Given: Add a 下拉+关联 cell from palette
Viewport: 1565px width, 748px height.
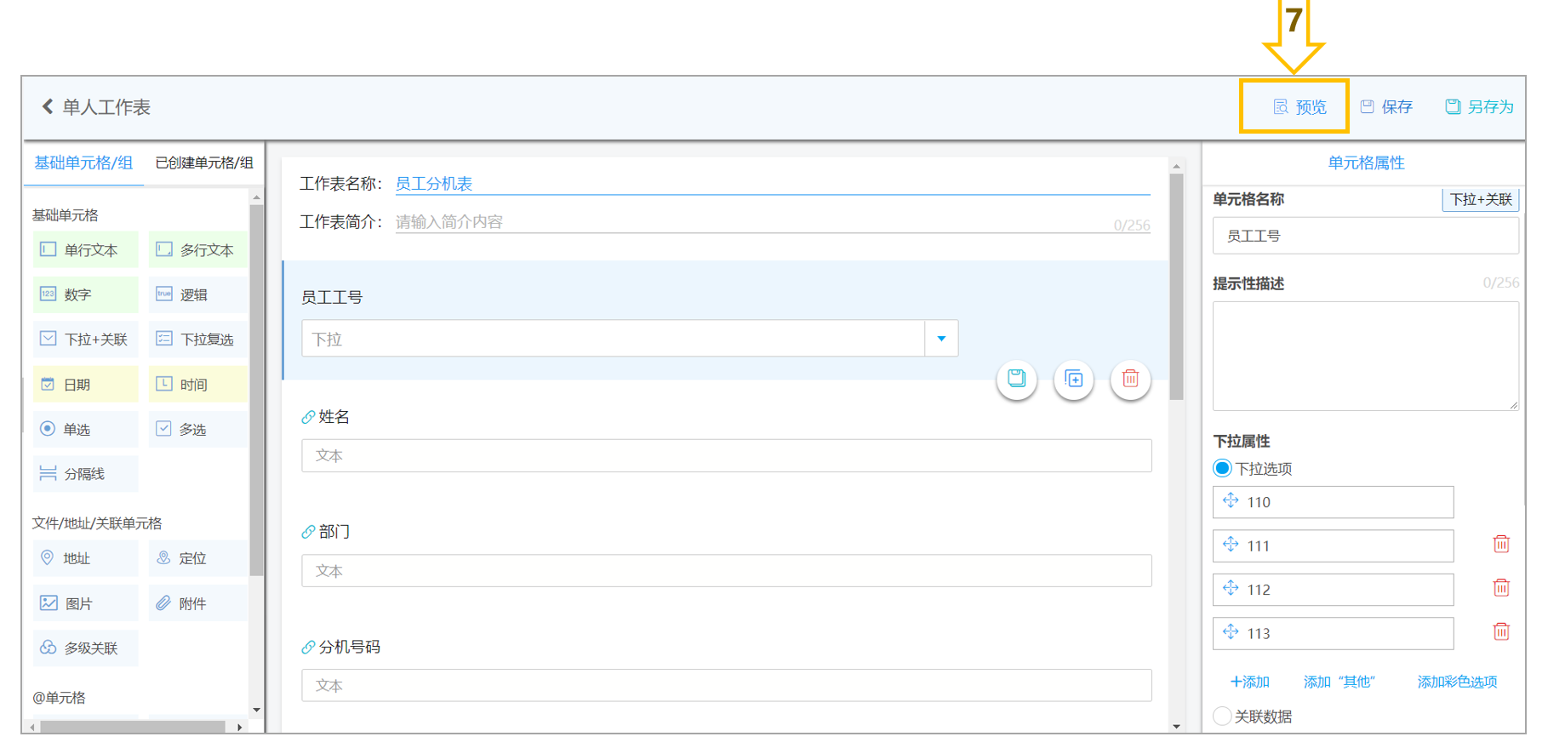Looking at the screenshot, I should pos(85,340).
